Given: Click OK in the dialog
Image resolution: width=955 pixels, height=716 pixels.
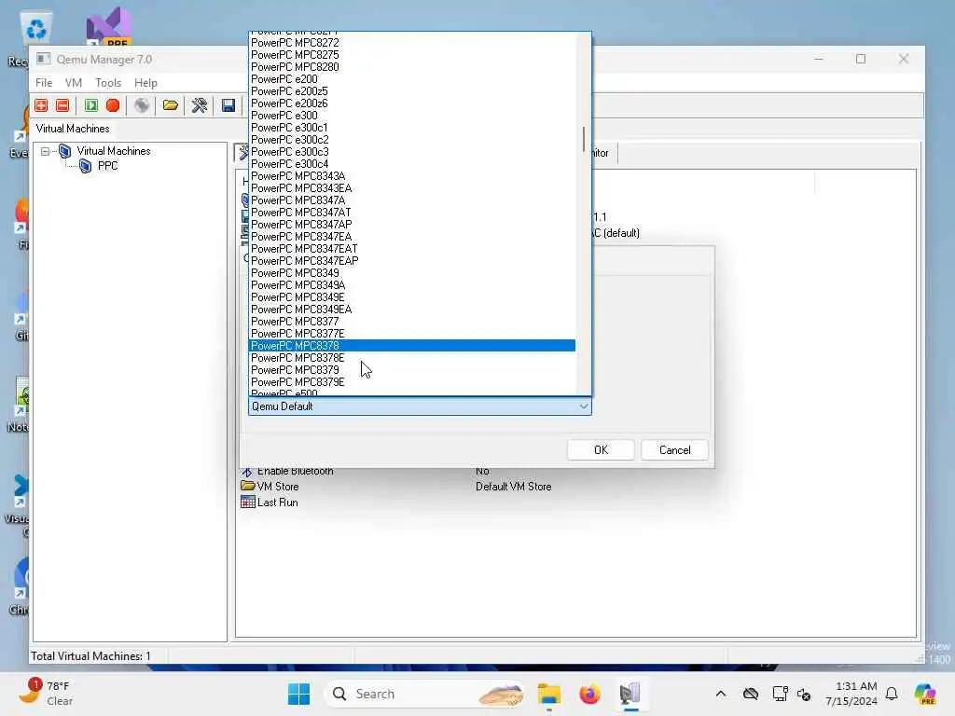Looking at the screenshot, I should pyautogui.click(x=601, y=450).
